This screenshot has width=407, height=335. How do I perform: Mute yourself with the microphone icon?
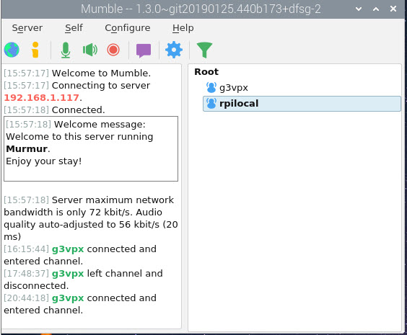[66, 50]
